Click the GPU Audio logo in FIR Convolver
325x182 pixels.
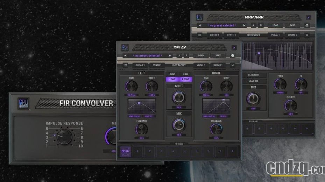click(x=23, y=103)
